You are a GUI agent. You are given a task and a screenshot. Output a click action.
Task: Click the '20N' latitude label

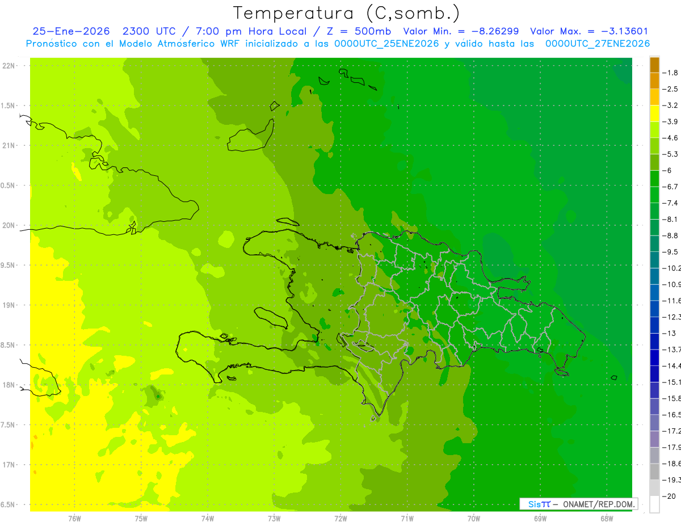9,225
